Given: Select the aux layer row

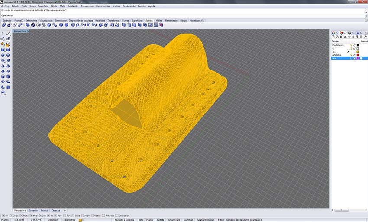Looking at the screenshot, I should pos(349,58).
